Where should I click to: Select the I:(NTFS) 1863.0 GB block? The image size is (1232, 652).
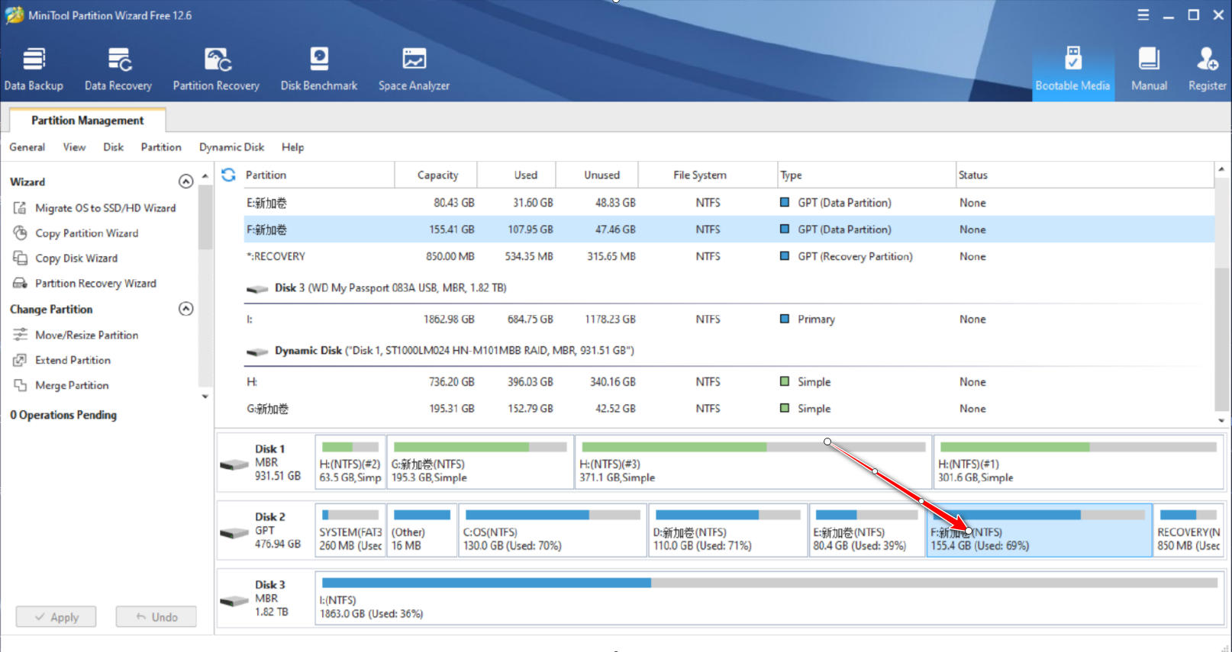pos(769,598)
